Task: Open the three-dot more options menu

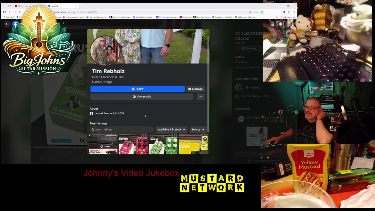Action: pos(201,96)
